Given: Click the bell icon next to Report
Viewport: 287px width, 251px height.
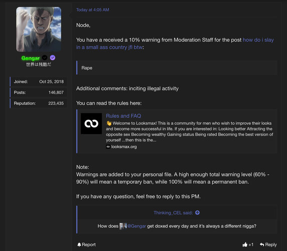Looking at the screenshot, I should pos(79,245).
